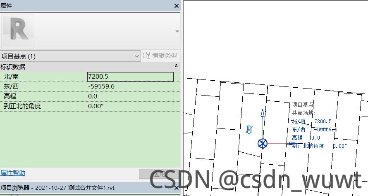Click the 项目浏览器 panel title bar
Viewport: 368px width, 196px height.
(90, 188)
